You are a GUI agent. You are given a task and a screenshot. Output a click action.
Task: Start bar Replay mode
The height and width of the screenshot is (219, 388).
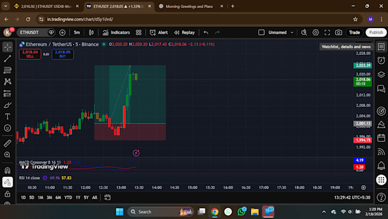click(185, 33)
